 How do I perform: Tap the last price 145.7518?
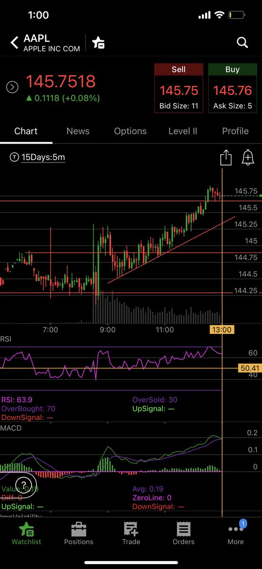click(61, 82)
